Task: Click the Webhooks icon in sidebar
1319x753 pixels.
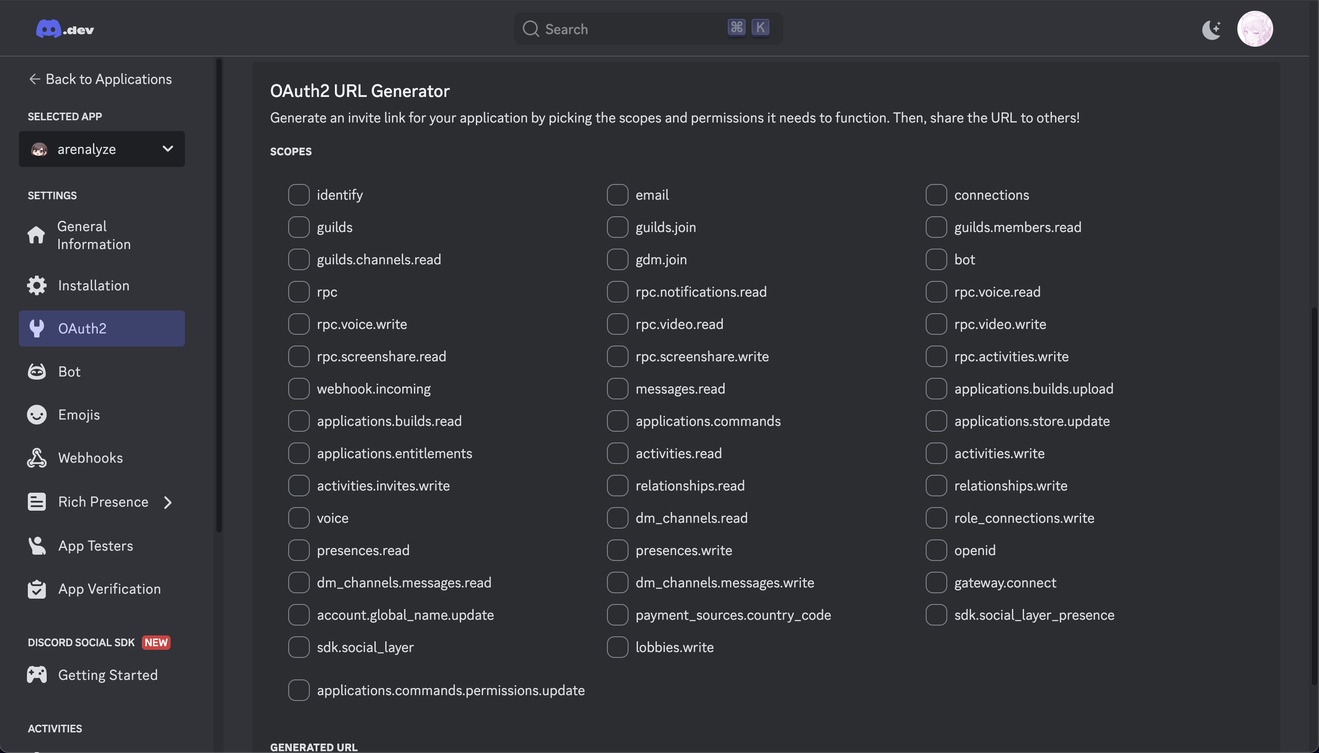Action: [37, 458]
